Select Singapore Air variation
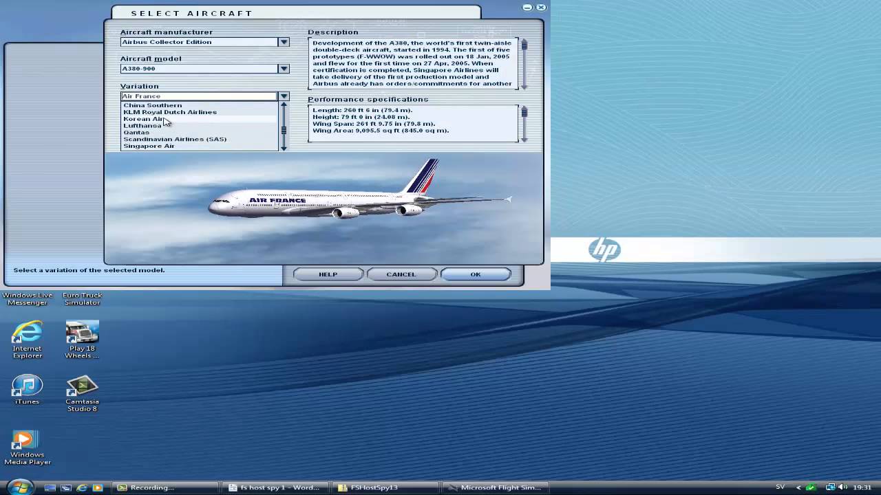881x495 pixels. click(x=149, y=146)
